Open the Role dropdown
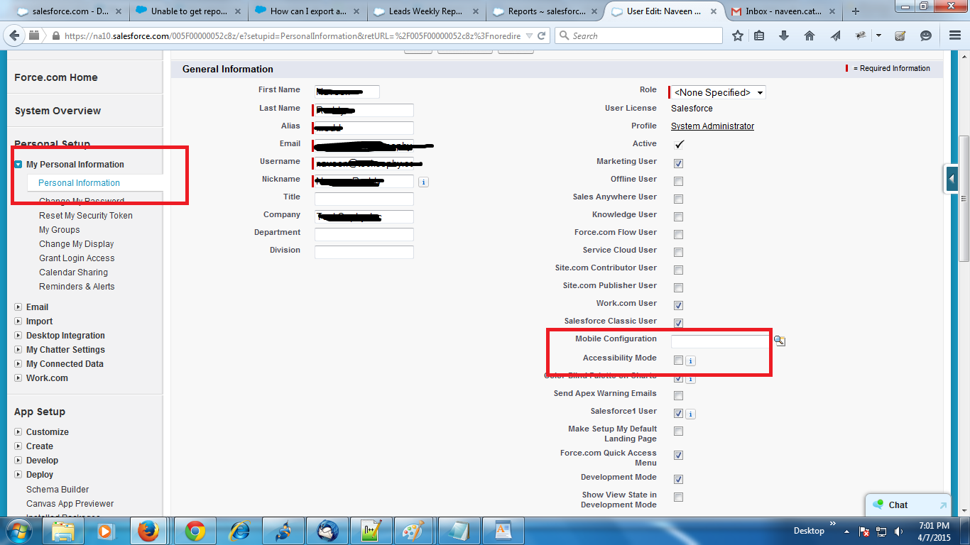 (718, 92)
